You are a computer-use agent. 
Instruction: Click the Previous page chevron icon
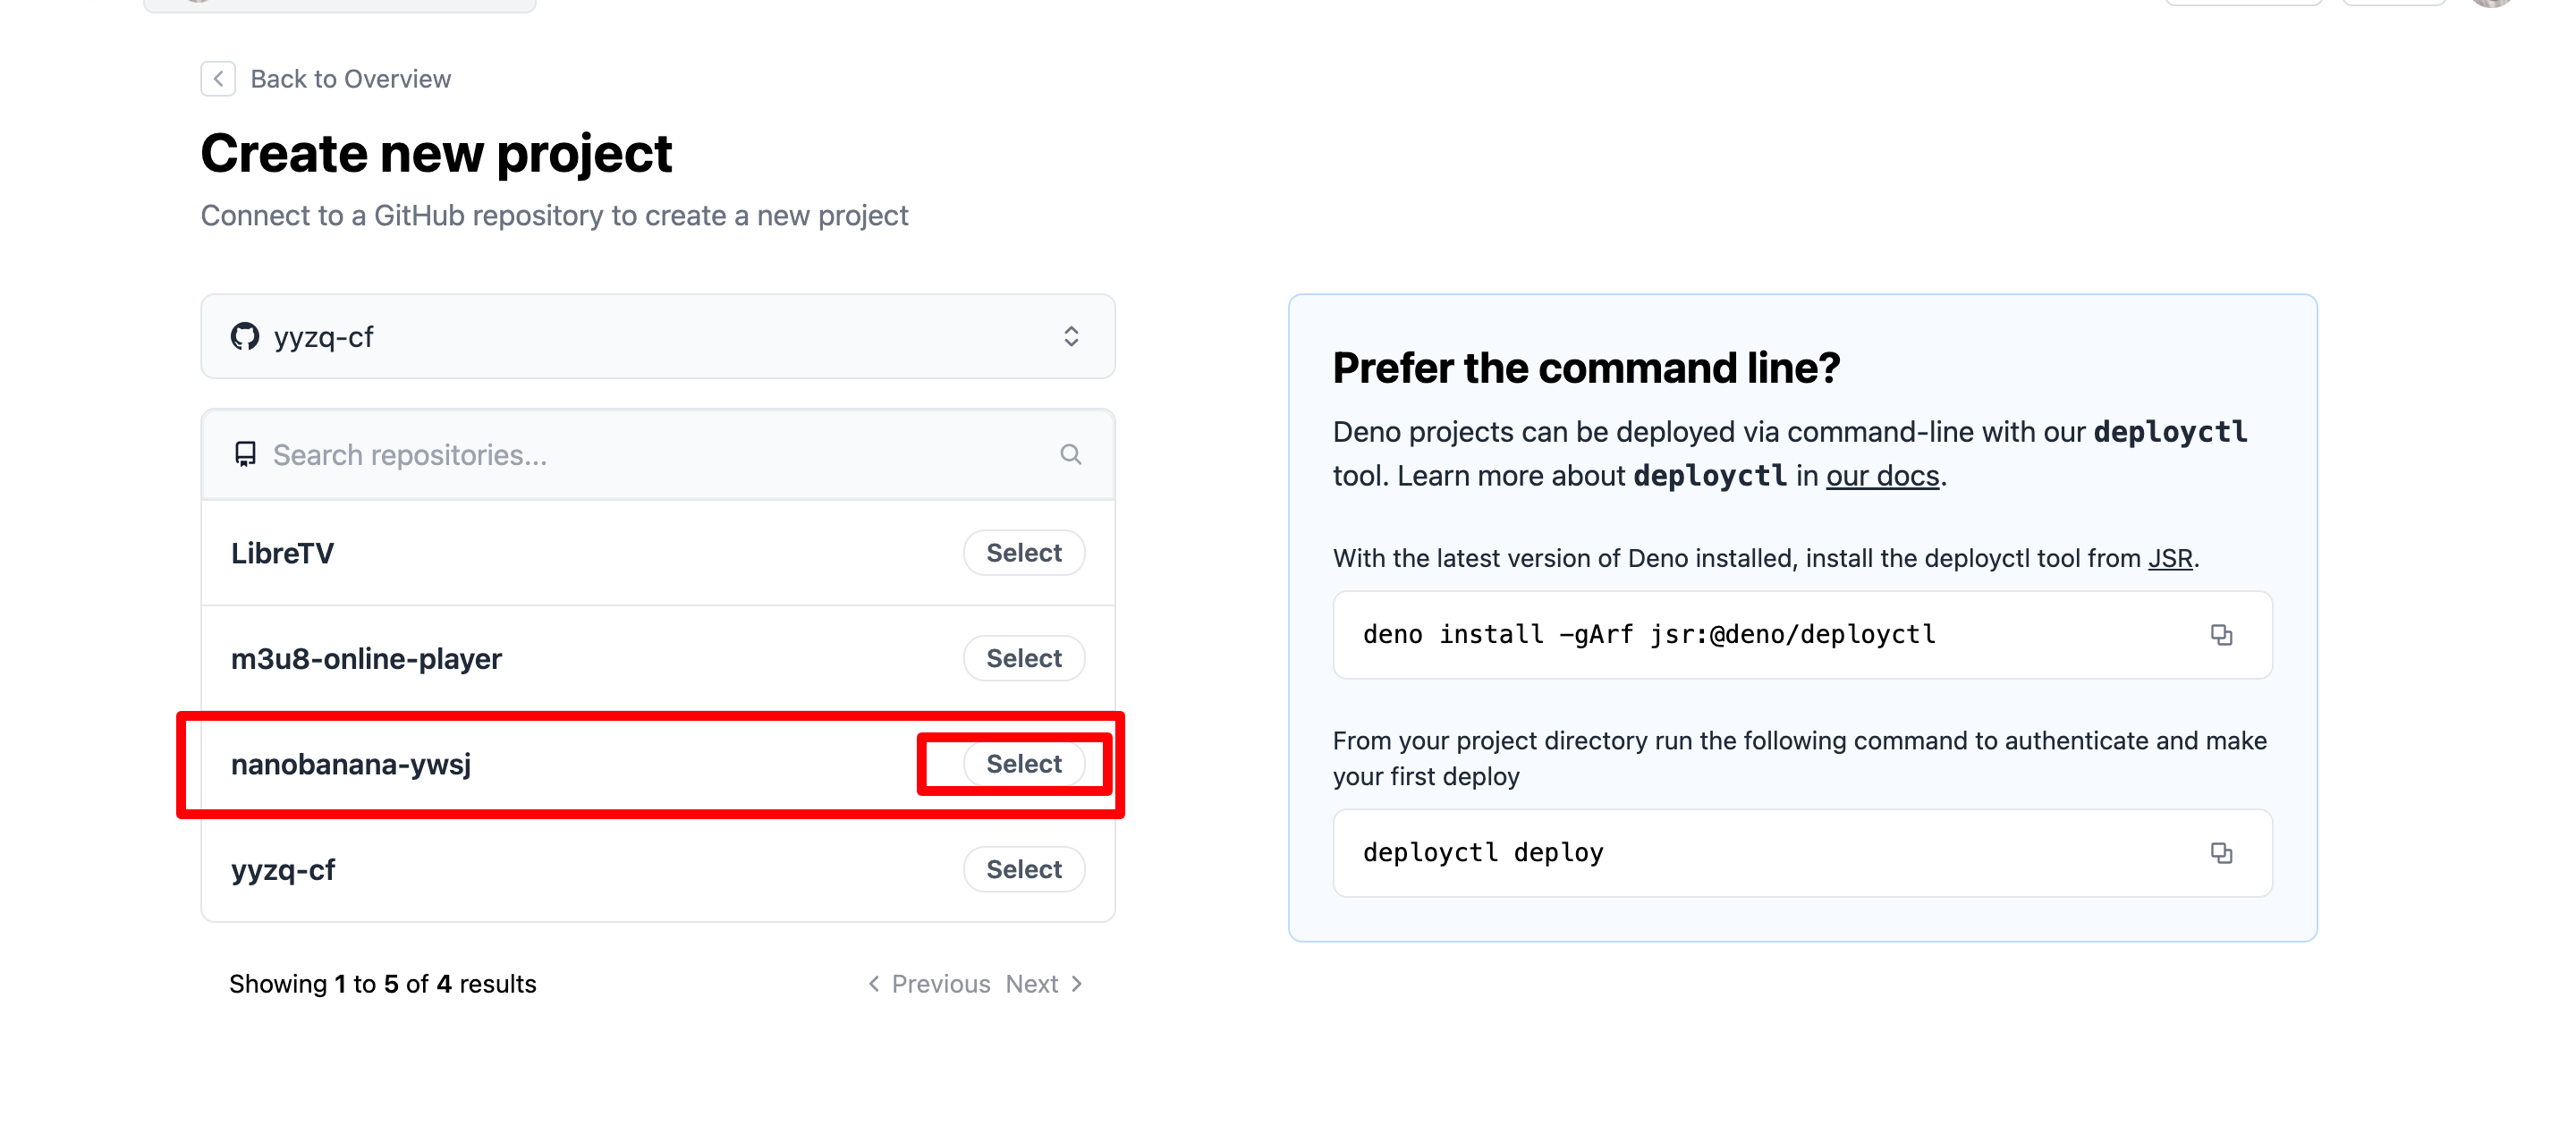pyautogui.click(x=874, y=984)
